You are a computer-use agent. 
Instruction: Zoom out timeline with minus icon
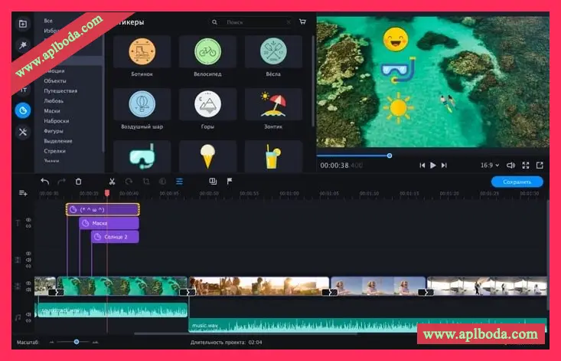[51, 343]
